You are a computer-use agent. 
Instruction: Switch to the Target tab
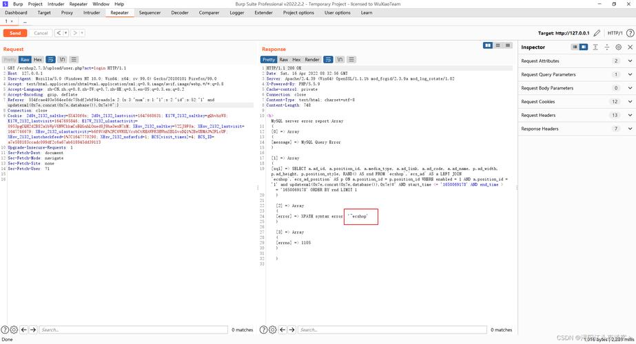point(44,12)
